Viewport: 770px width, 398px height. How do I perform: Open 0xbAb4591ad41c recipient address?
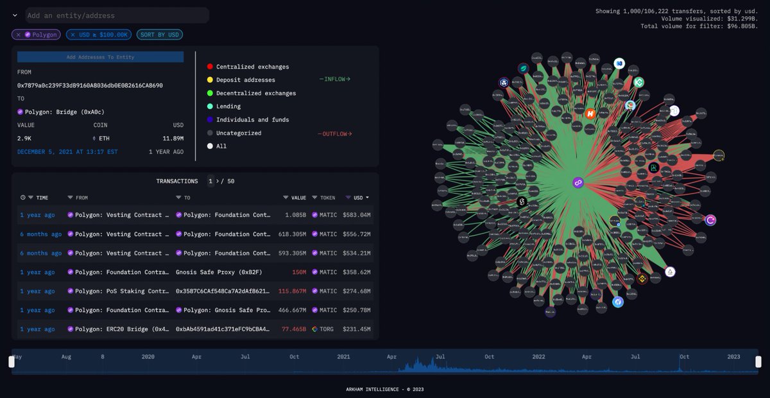pyautogui.click(x=223, y=329)
